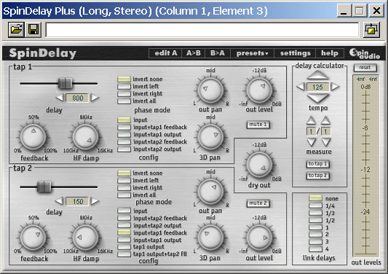This screenshot has height=274, width=388.
Task: Click the tap 1 out level knob
Action: (259, 90)
